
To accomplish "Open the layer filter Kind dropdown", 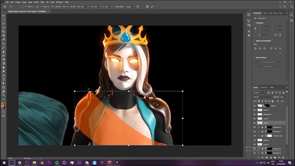I will 260,93.
